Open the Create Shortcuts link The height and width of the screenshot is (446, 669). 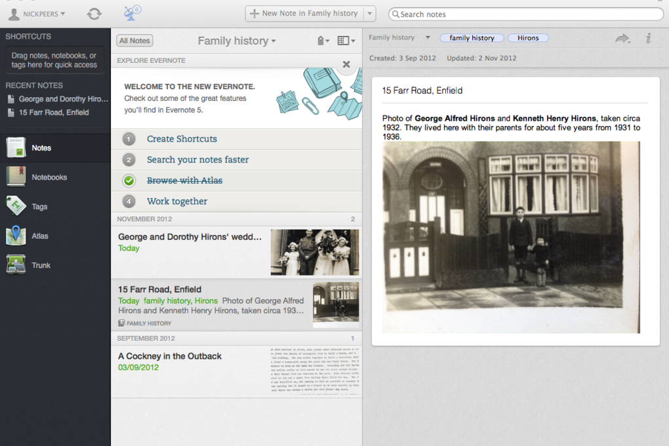coord(182,138)
